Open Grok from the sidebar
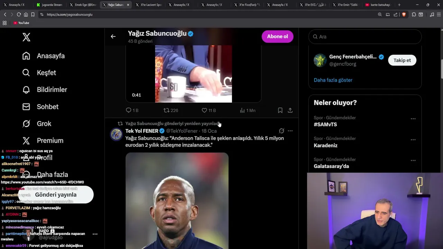Image resolution: width=443 pixels, height=249 pixels. tap(37, 123)
